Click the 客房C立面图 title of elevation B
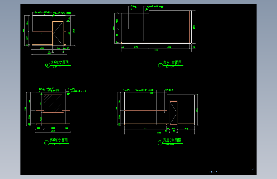 click(x=172, y=62)
